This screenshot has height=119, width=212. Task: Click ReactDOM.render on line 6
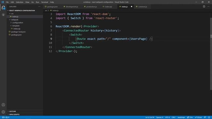68,26
